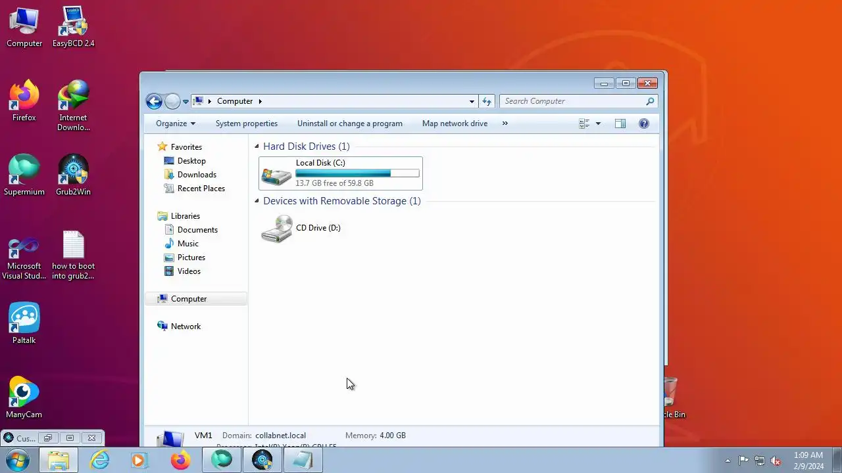
Task: Select Libraries in navigation pane
Action: point(185,216)
